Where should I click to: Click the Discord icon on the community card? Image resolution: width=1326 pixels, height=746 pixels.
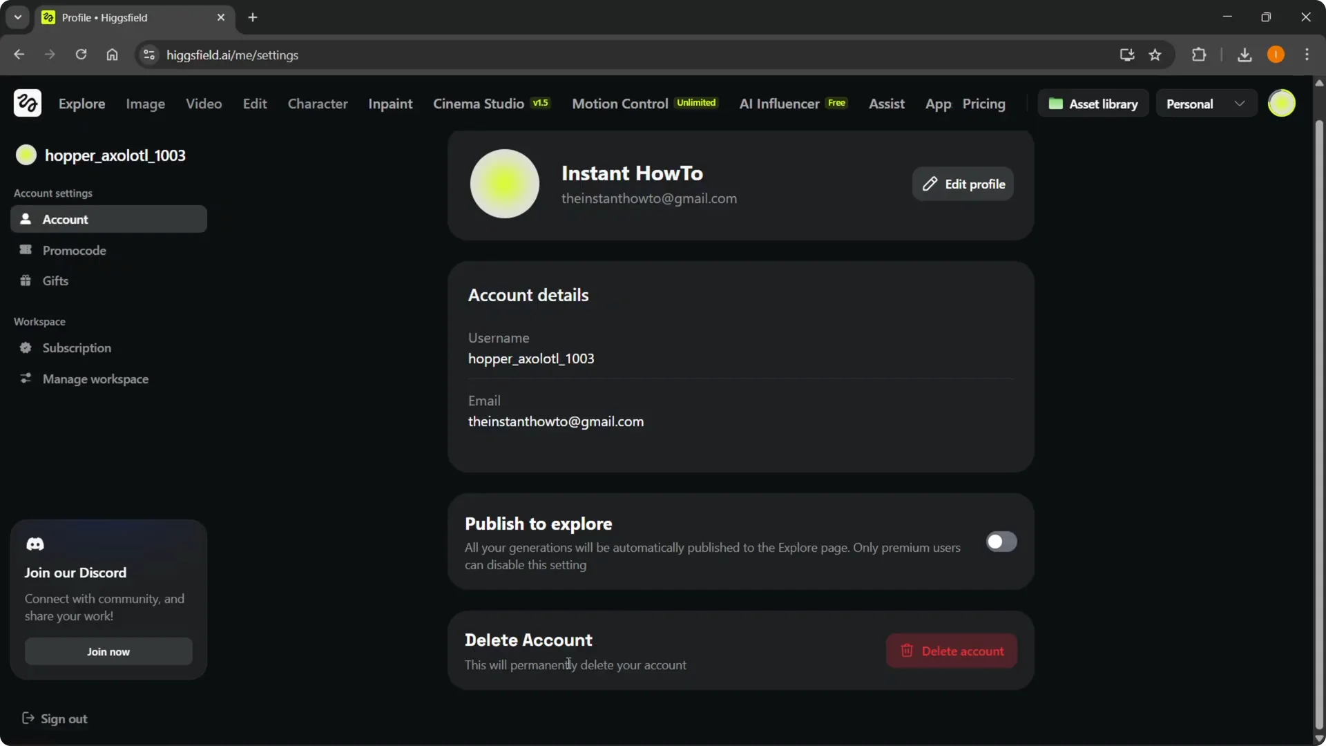pyautogui.click(x=35, y=544)
